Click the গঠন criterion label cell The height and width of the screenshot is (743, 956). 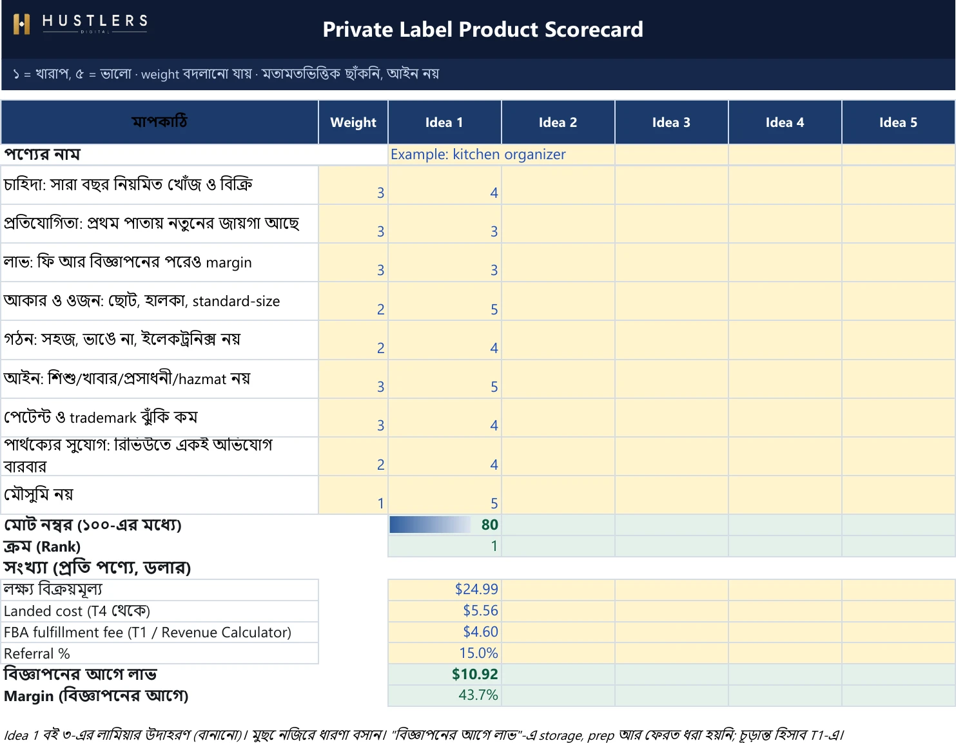(160, 340)
